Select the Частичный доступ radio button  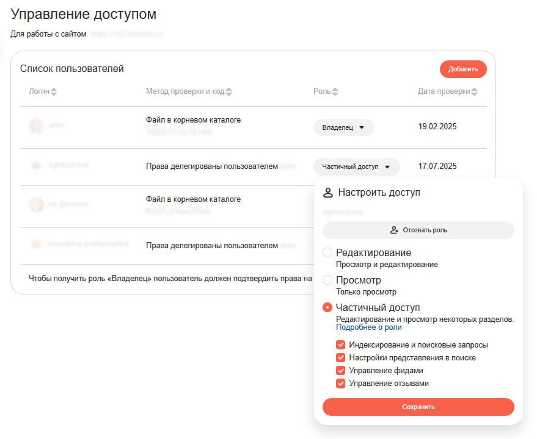327,308
